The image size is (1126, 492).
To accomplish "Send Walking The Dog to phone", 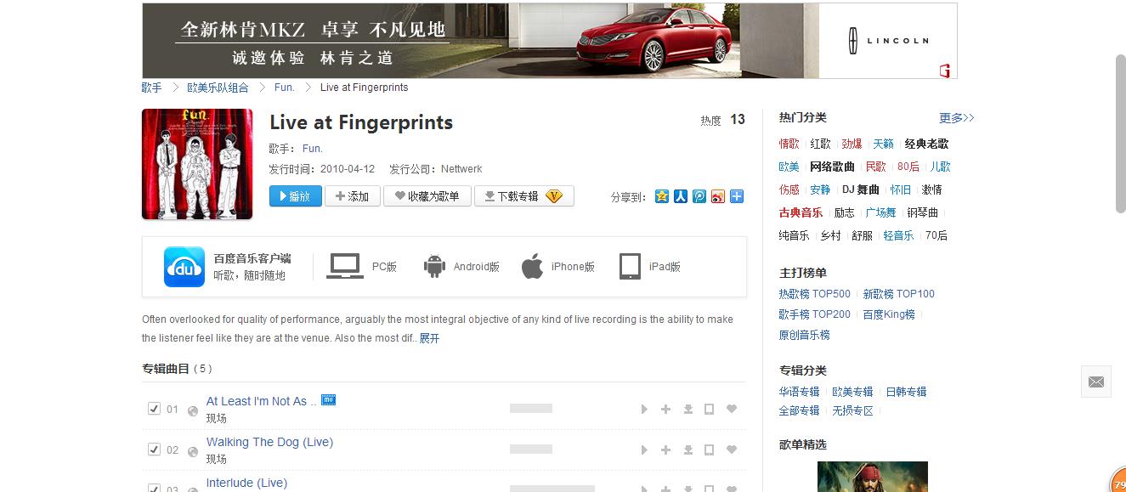I will click(709, 450).
